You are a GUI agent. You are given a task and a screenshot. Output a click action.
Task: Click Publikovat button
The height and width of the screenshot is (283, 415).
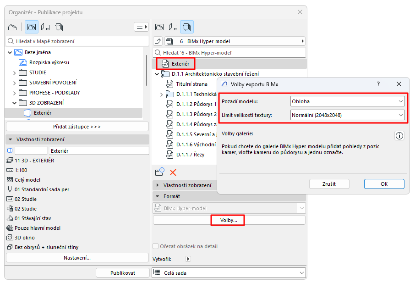(123, 273)
